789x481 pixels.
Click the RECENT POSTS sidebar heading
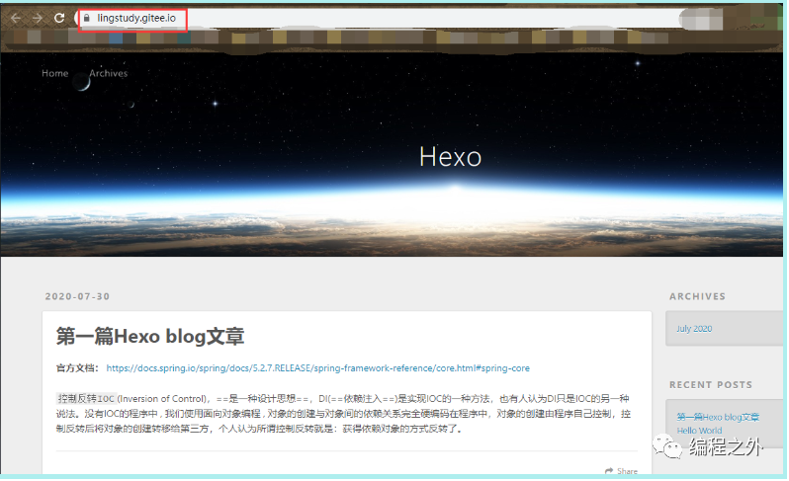711,385
